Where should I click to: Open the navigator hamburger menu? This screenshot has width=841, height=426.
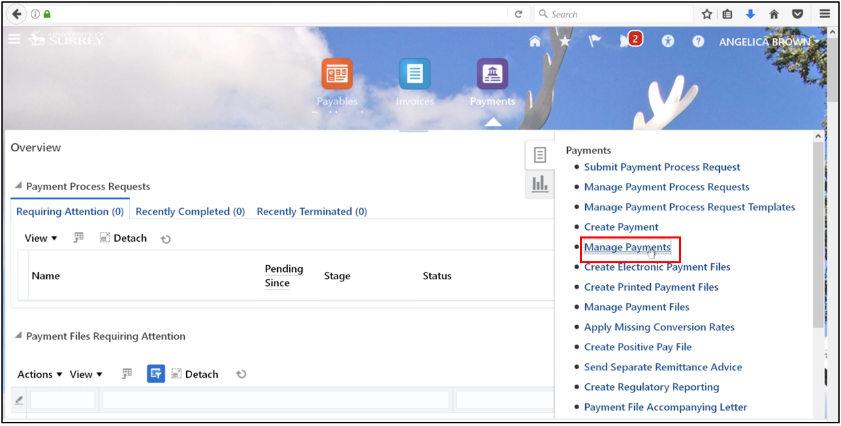(14, 38)
